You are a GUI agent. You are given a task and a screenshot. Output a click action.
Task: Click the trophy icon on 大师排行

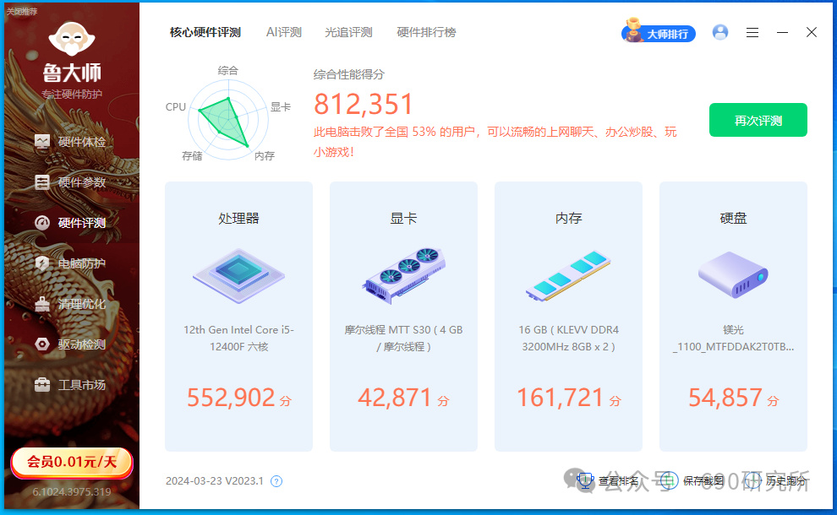[633, 30]
